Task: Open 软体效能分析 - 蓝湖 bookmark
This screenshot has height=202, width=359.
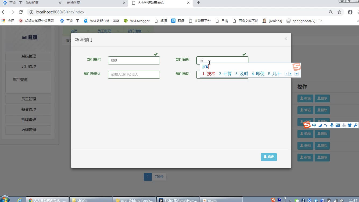Action: pyautogui.click(x=102, y=21)
